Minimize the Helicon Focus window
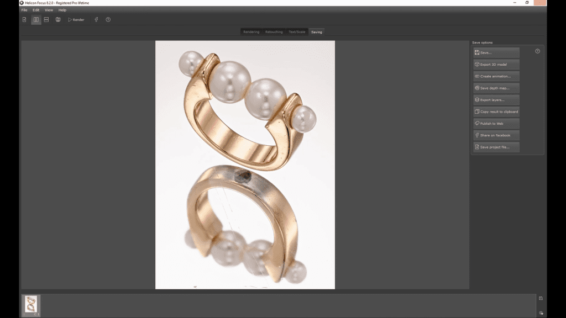566x318 pixels. point(515,3)
